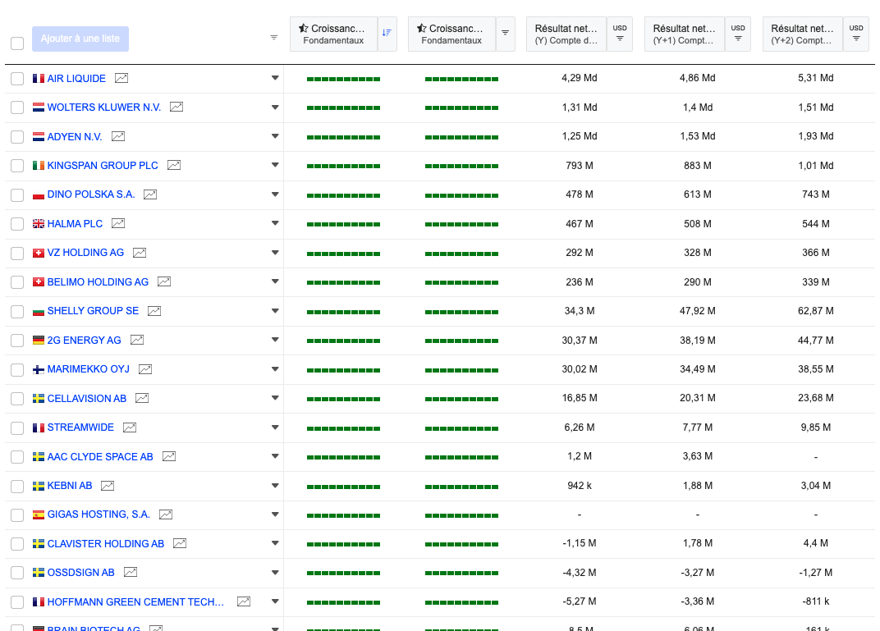Expand the BELIMO HOLDING AG row dropdown arrow

click(275, 281)
